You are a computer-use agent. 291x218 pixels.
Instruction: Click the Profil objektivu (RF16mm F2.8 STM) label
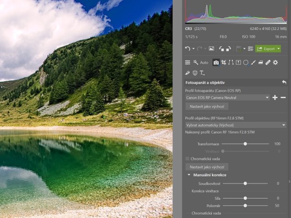(214, 118)
